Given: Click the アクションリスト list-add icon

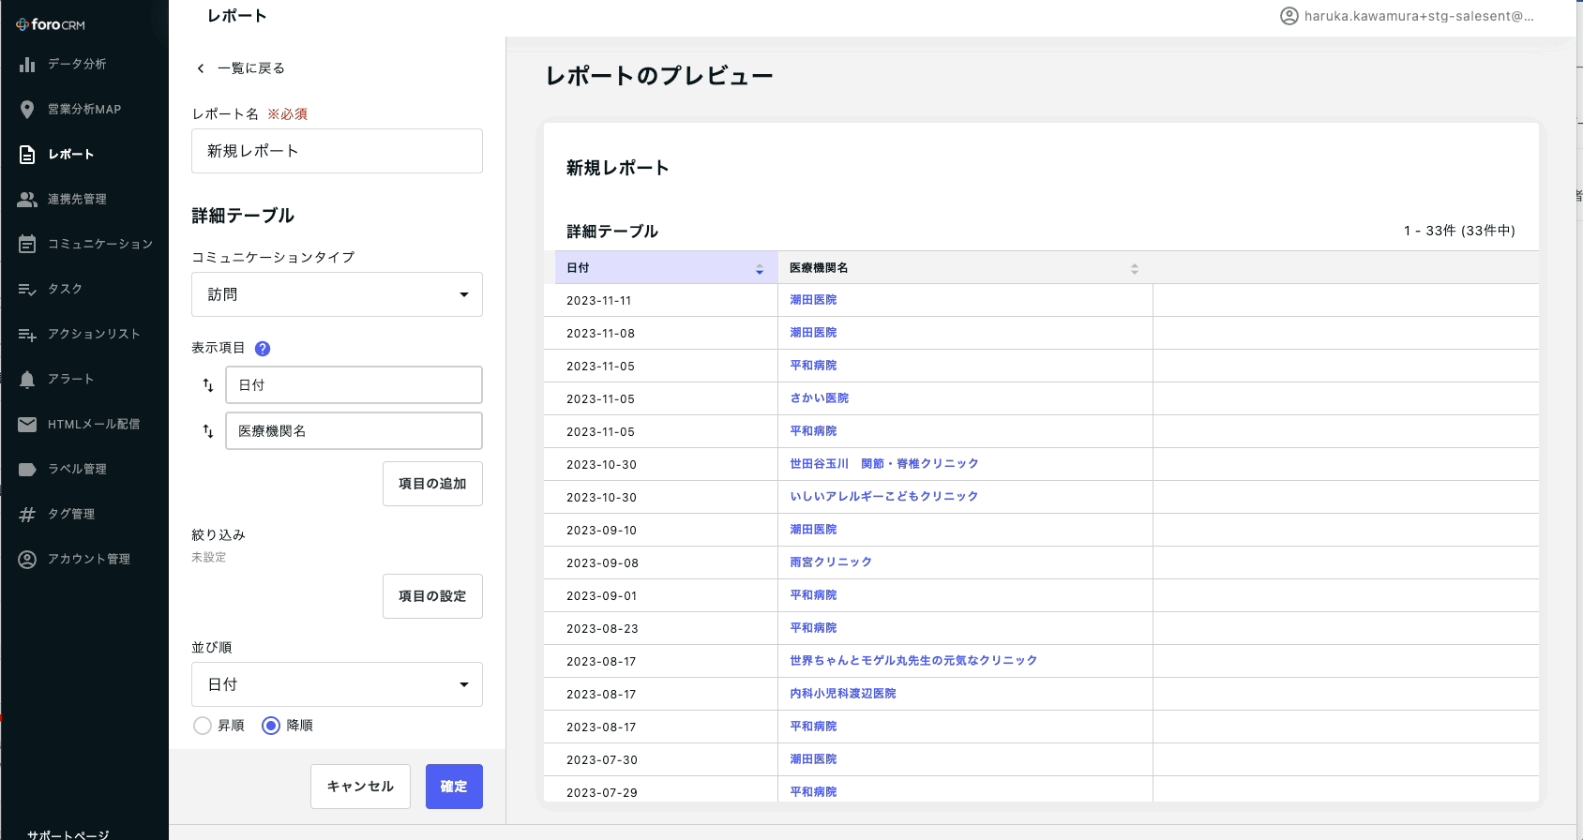Looking at the screenshot, I should [x=27, y=334].
